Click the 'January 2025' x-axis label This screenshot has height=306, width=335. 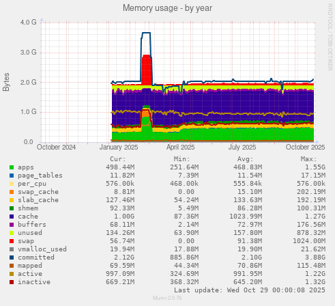119,148
